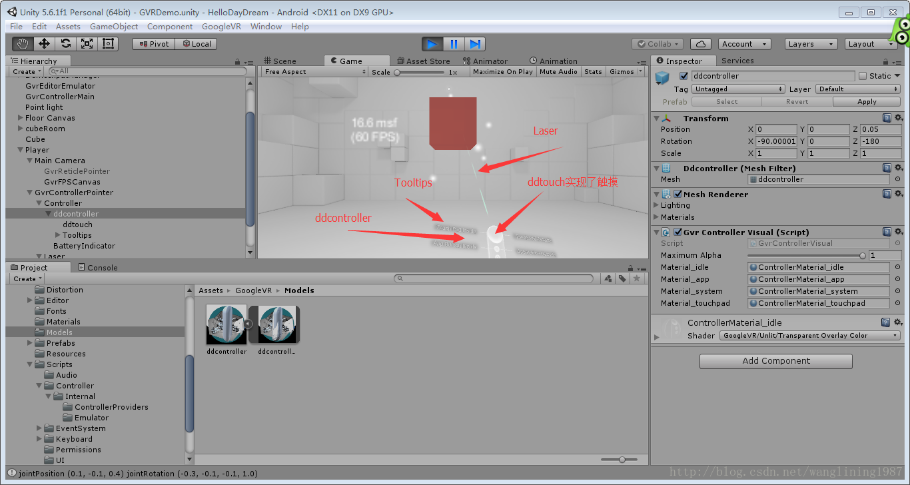
Task: Click the status bar warning icon
Action: [11, 474]
